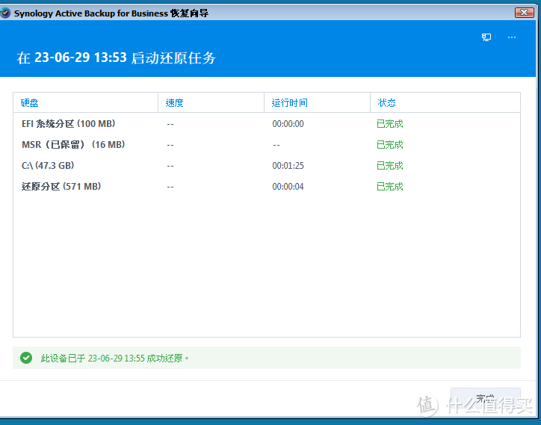The width and height of the screenshot is (541, 425).
Task: Click the 运行时间 column header
Action: 317,102
